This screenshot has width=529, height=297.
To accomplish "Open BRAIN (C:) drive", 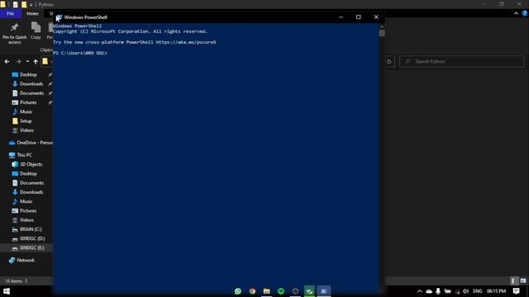I will (31, 229).
